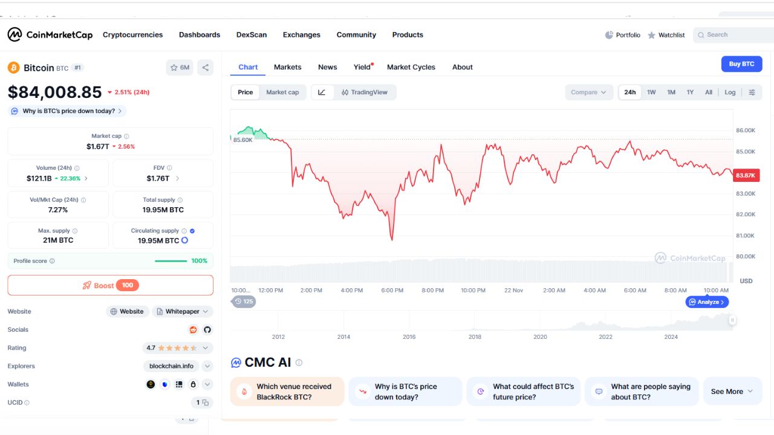Click the Buy BTC button
This screenshot has height=435, width=774.
click(x=741, y=63)
